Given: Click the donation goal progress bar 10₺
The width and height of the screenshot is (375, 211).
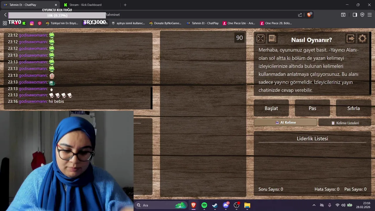Looking at the screenshot, I should [57, 15].
